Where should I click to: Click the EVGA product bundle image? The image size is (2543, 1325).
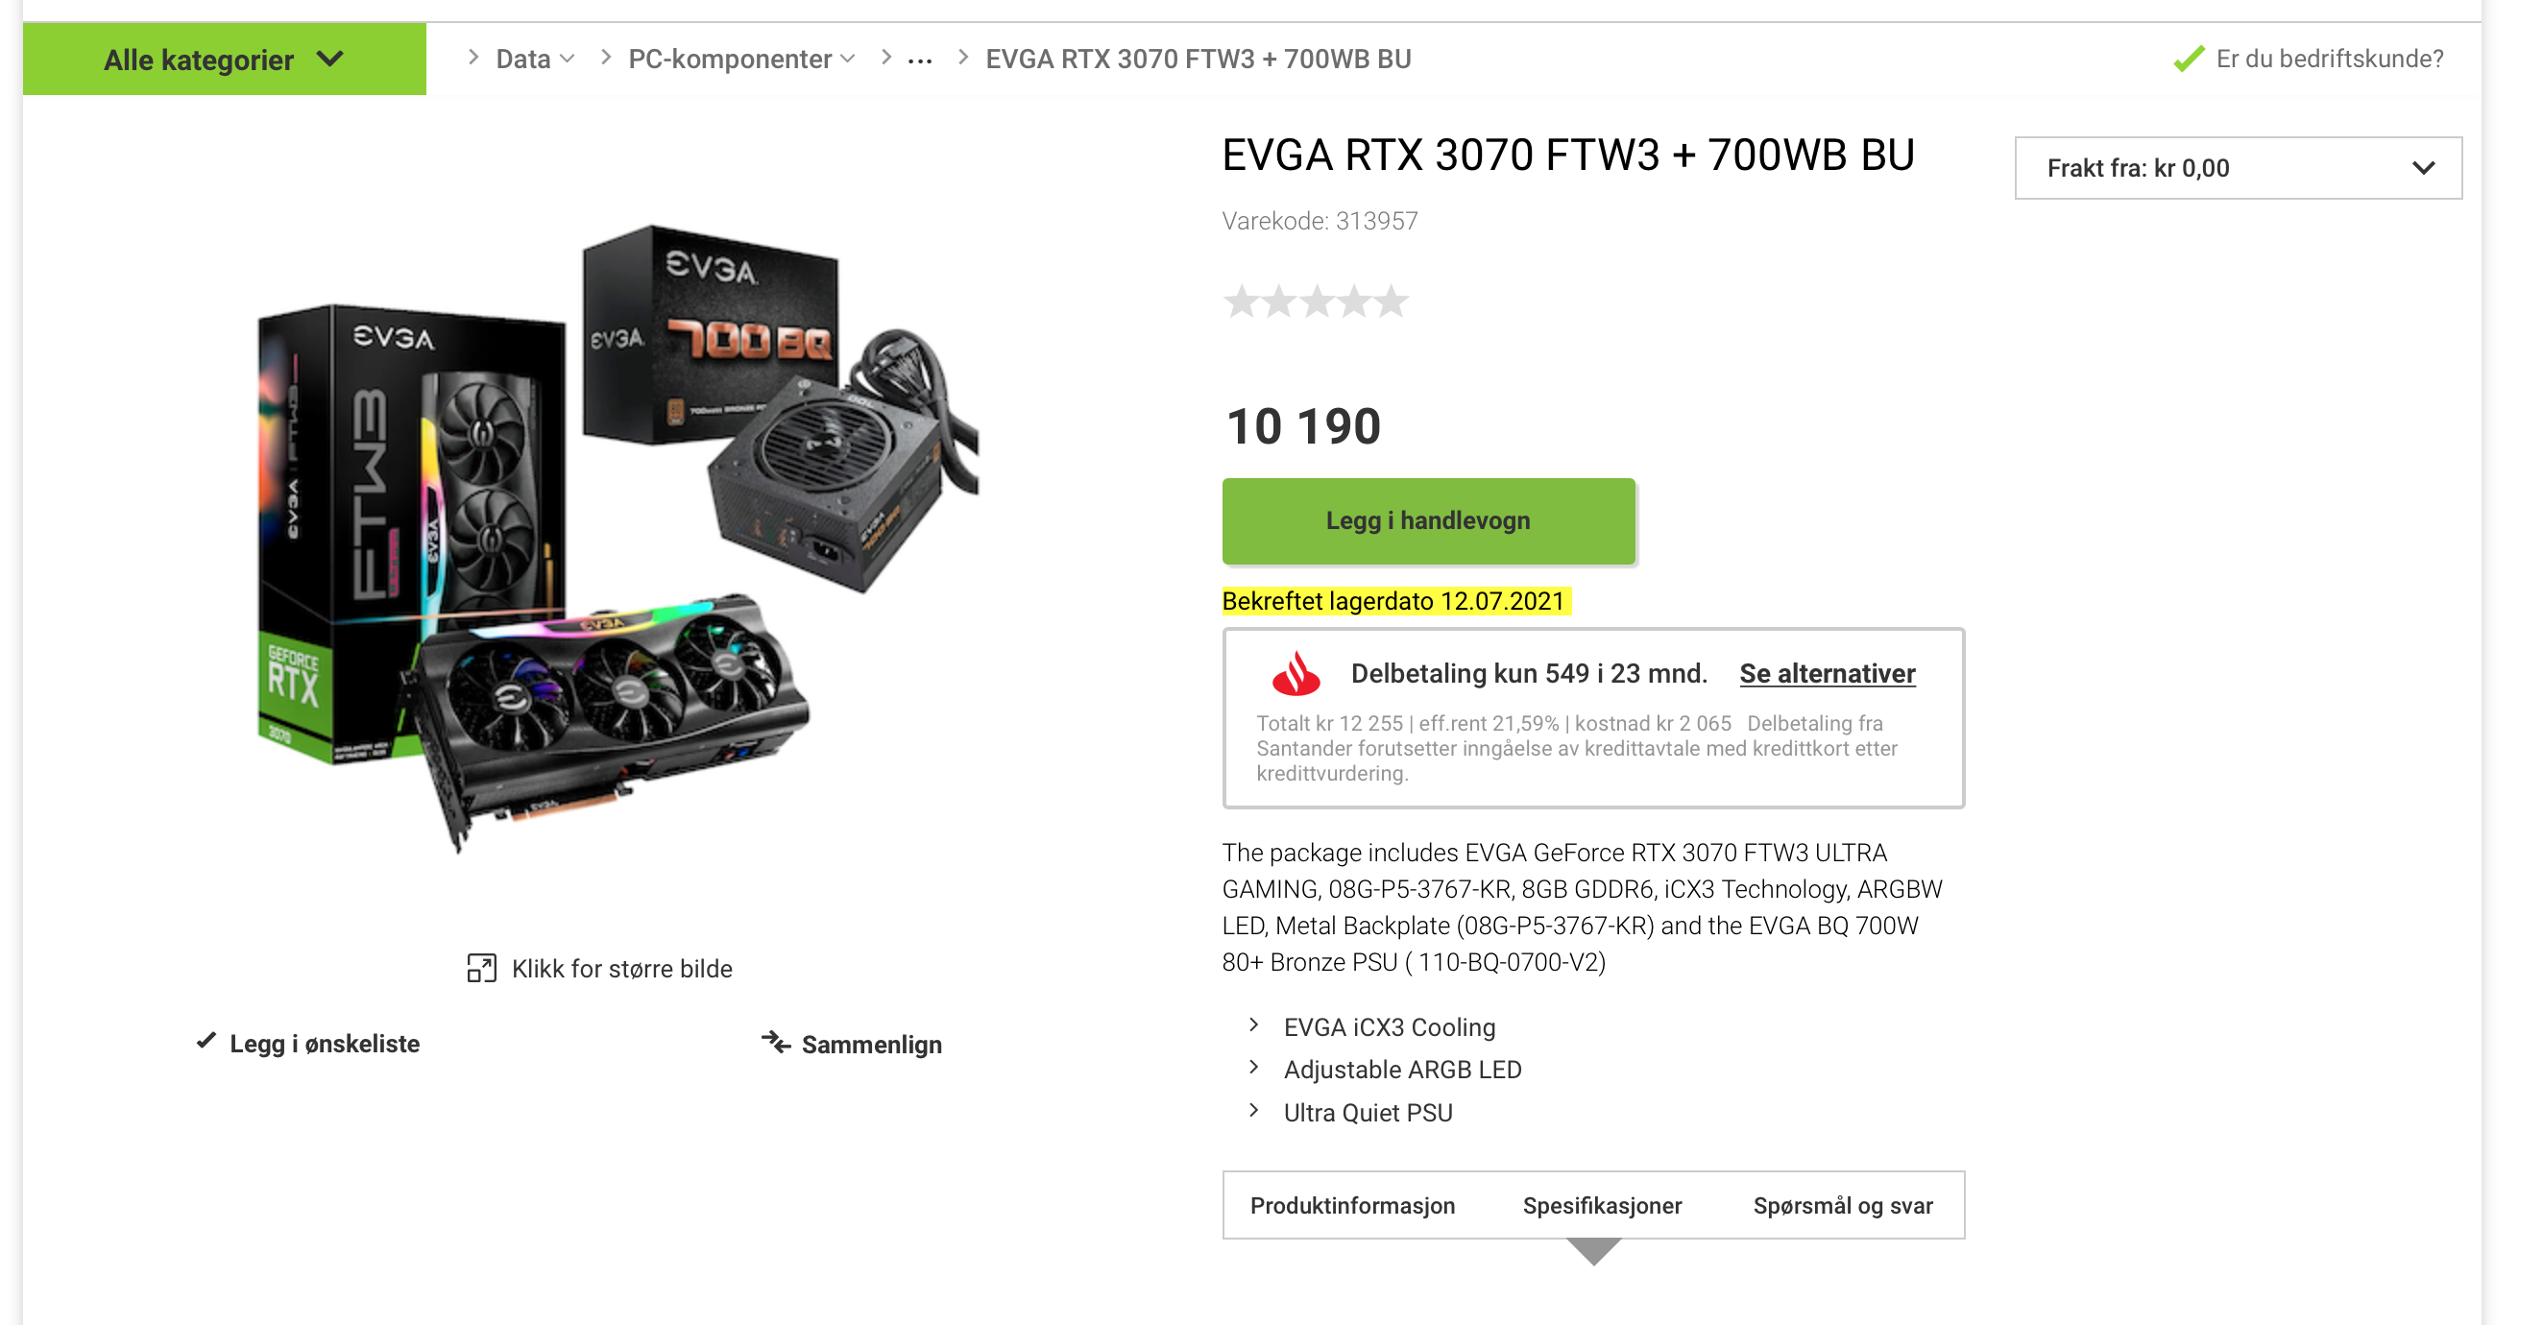click(617, 538)
